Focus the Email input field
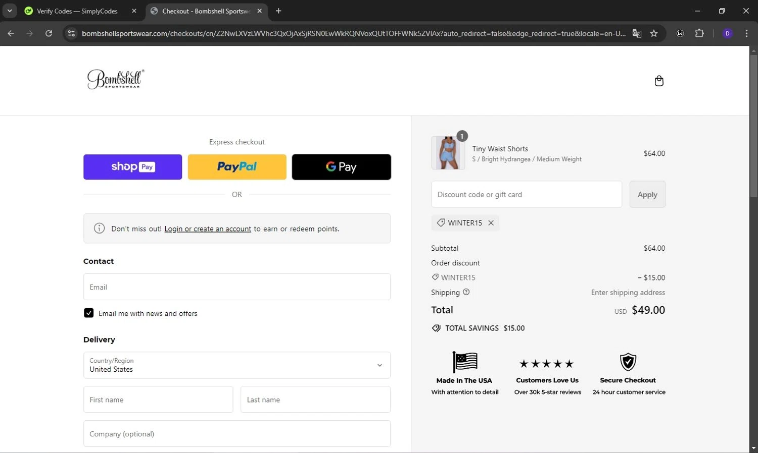 pyautogui.click(x=237, y=287)
